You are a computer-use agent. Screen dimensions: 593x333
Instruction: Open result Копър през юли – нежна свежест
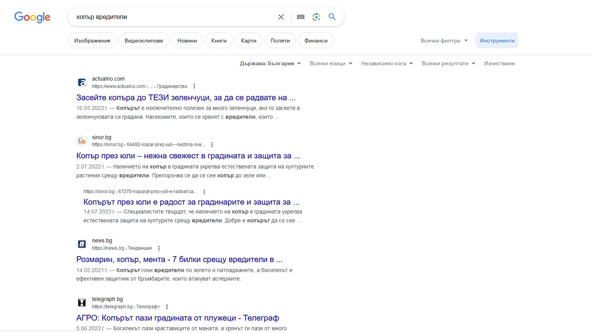(188, 156)
